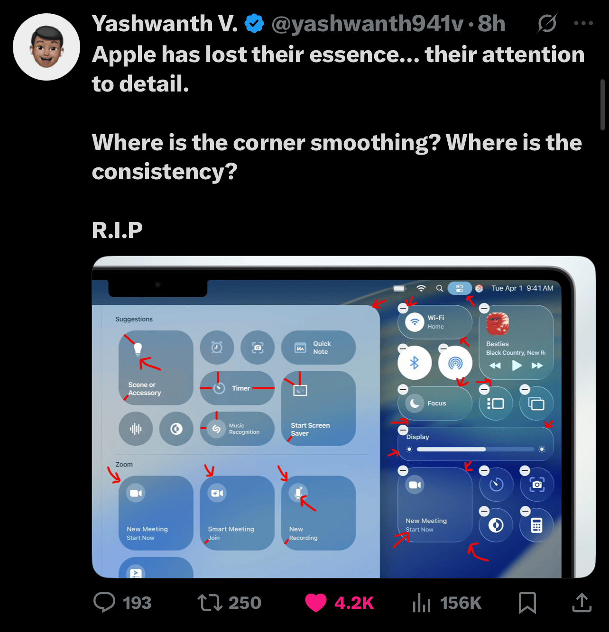The image size is (609, 632).
Task: Click the Start Screen Saver tile
Action: pos(318,409)
